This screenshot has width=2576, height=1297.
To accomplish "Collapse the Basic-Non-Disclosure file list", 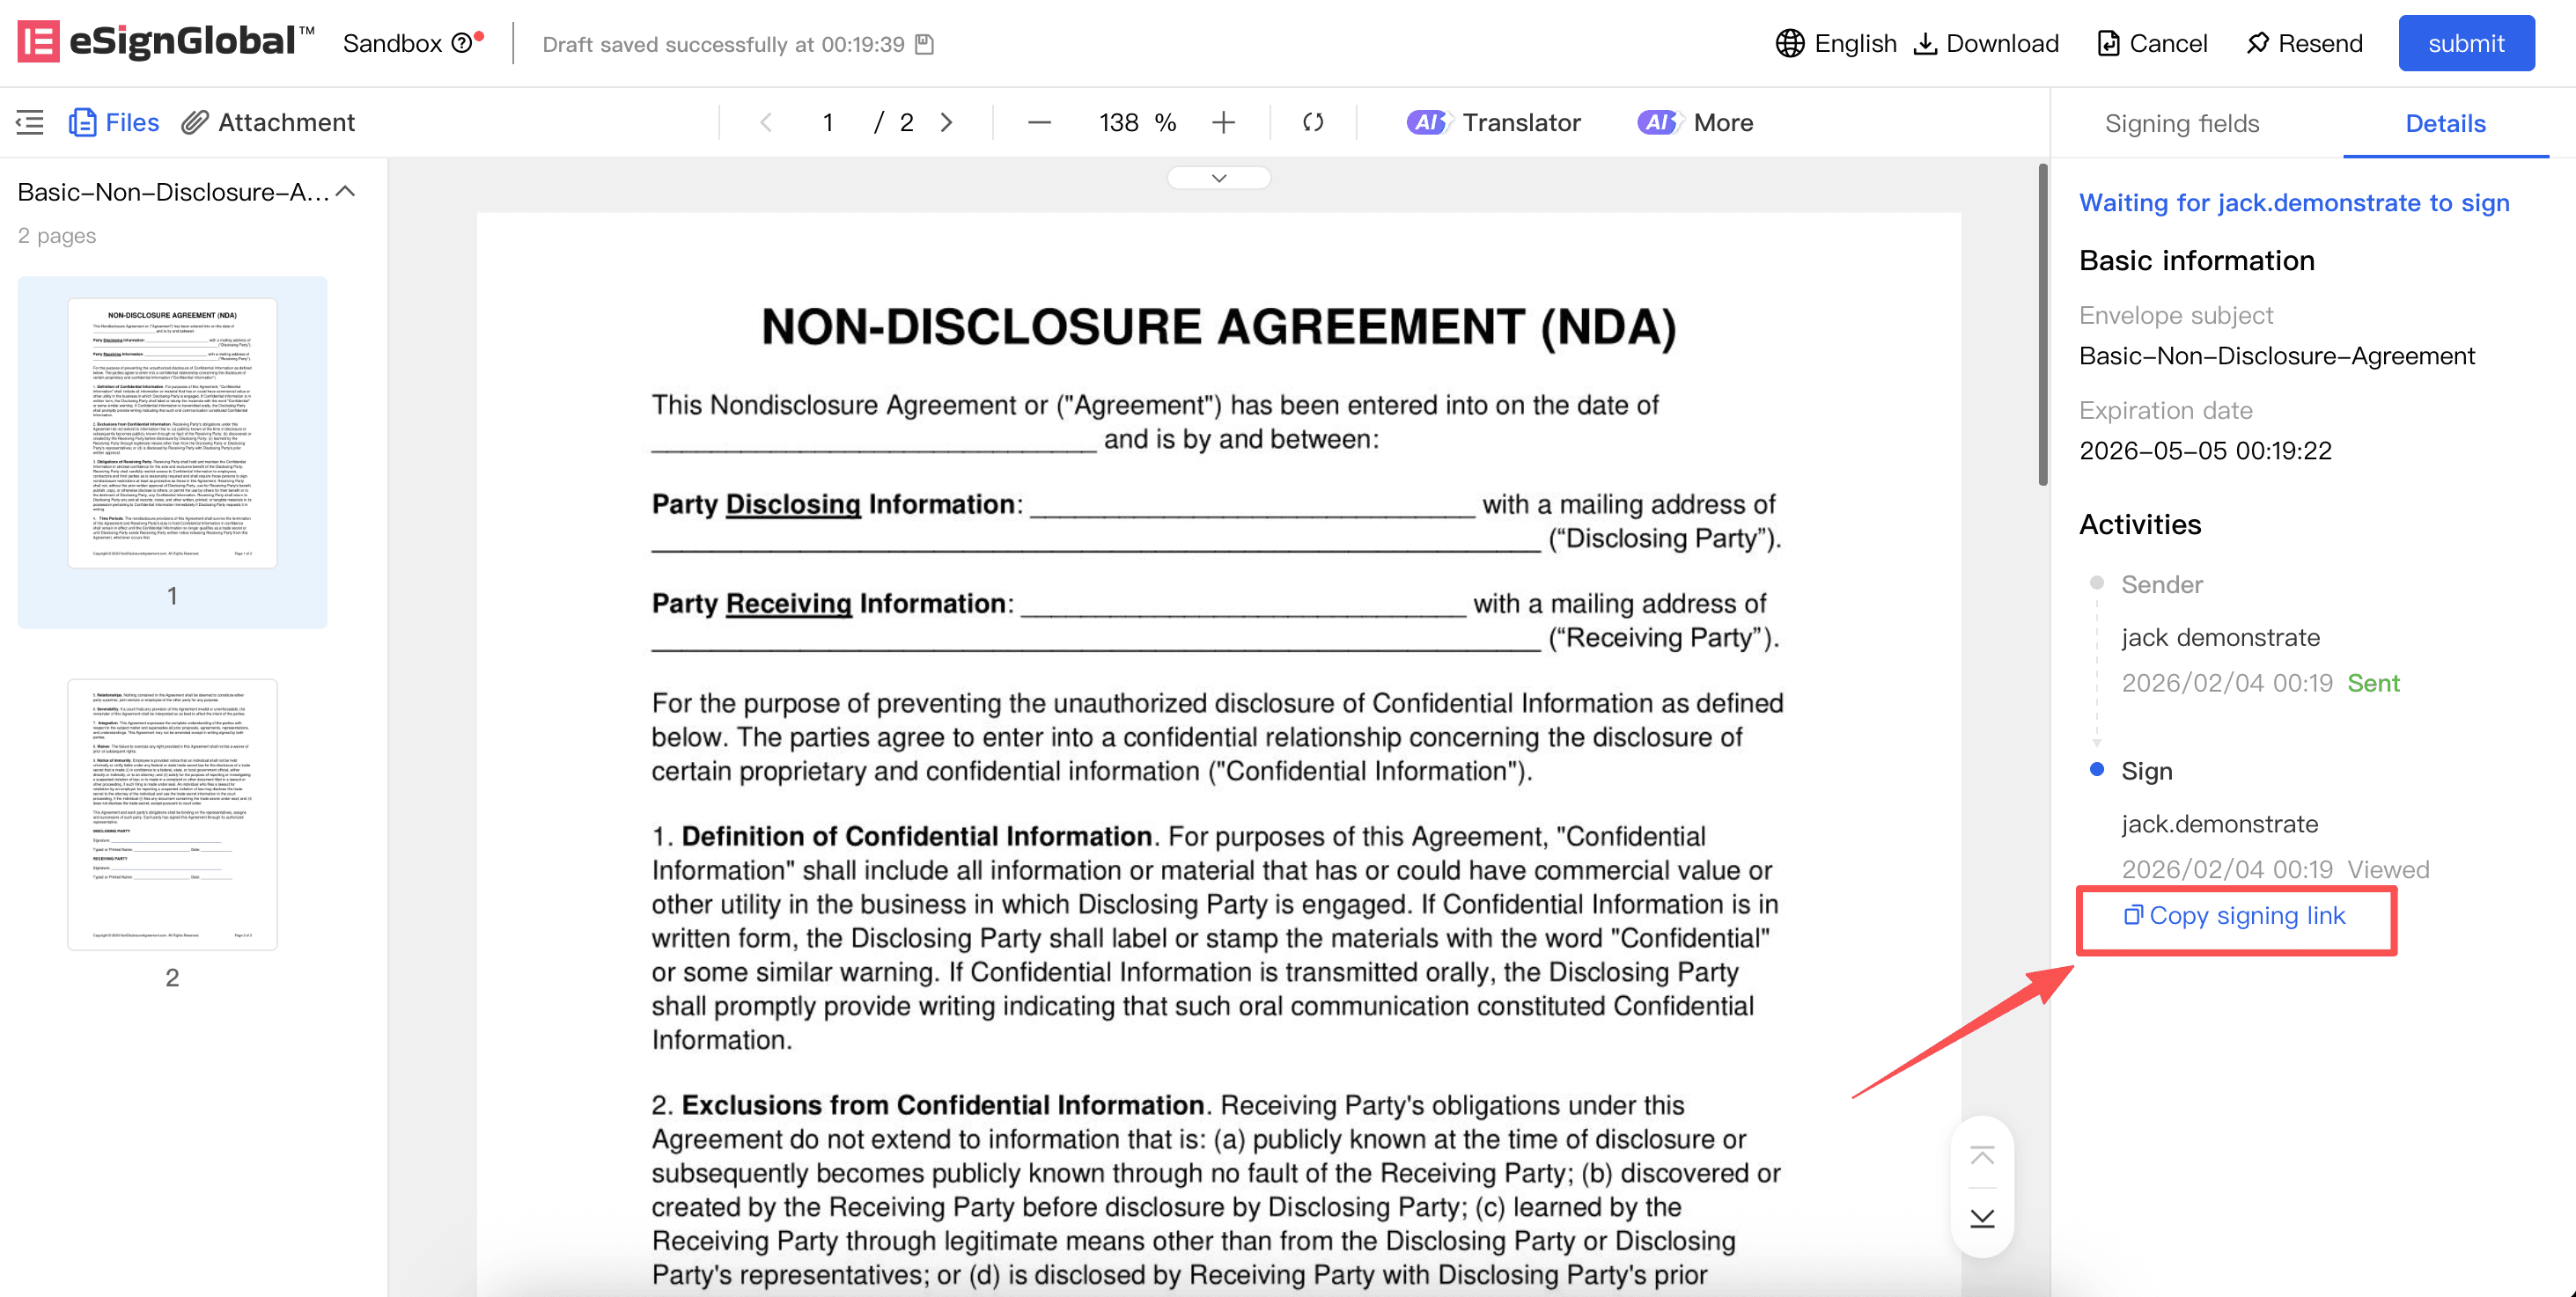I will [346, 191].
